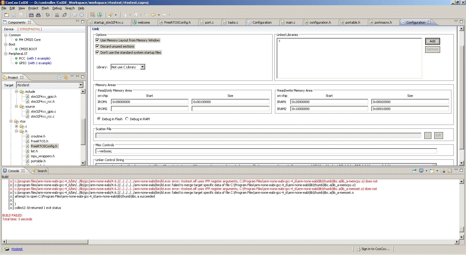Viewport: 466px width, 255px height.
Task: Uncheck Use Memory Layout from Memory Window
Action: (x=98, y=40)
